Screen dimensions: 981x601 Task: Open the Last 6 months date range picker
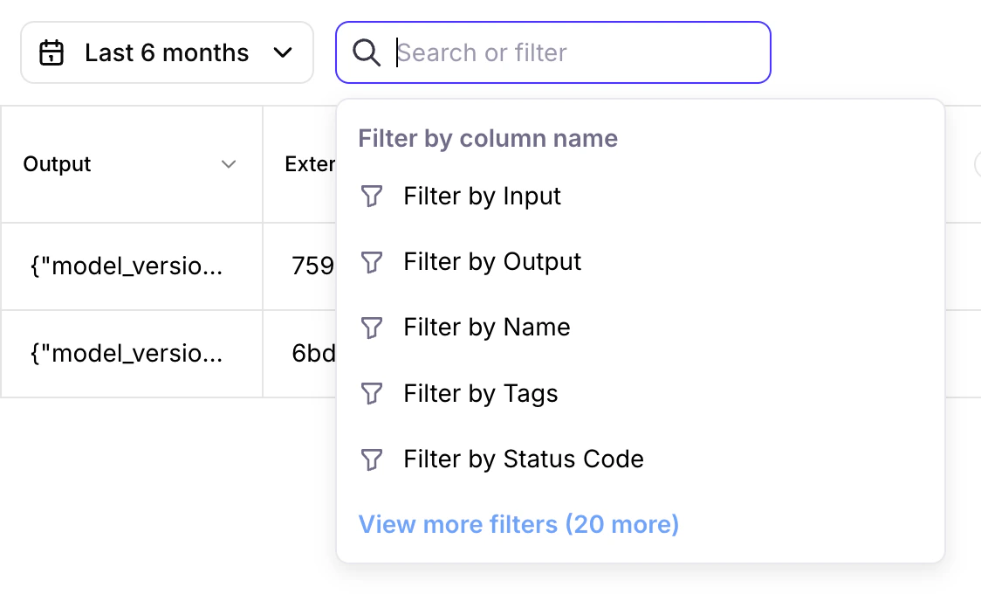tap(166, 52)
